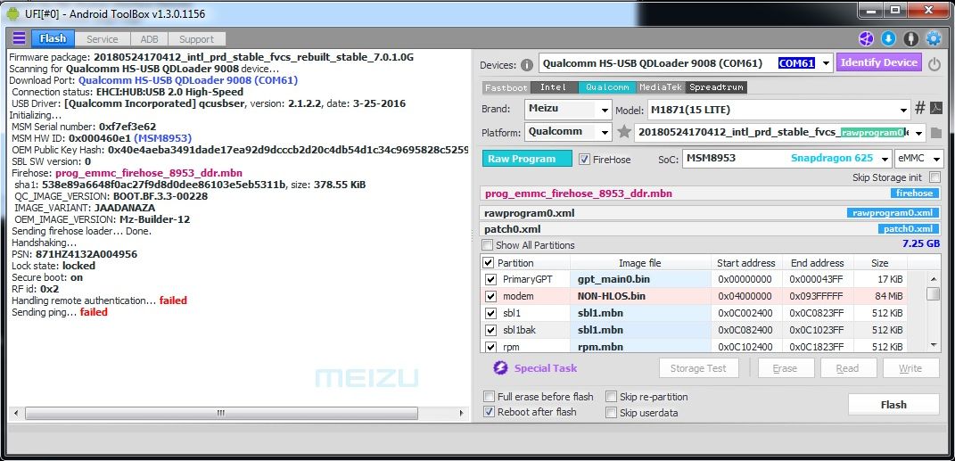Select the Intel mode tab
The width and height of the screenshot is (955, 461).
(x=554, y=87)
